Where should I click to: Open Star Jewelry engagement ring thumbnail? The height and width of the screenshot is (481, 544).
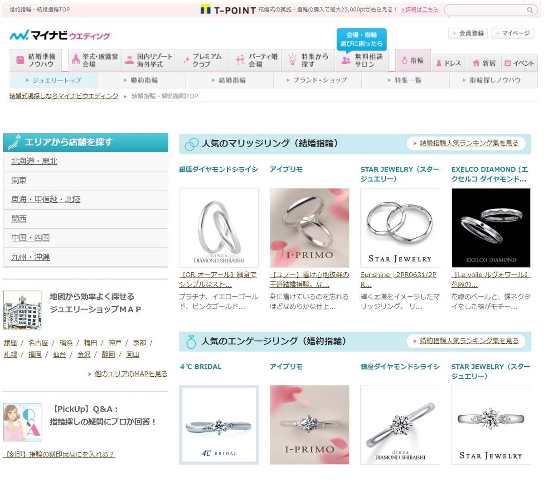coord(491,425)
